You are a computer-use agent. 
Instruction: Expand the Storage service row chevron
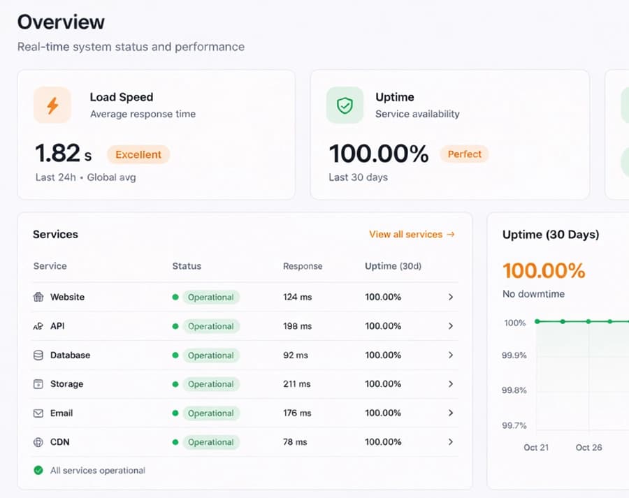pyautogui.click(x=451, y=384)
